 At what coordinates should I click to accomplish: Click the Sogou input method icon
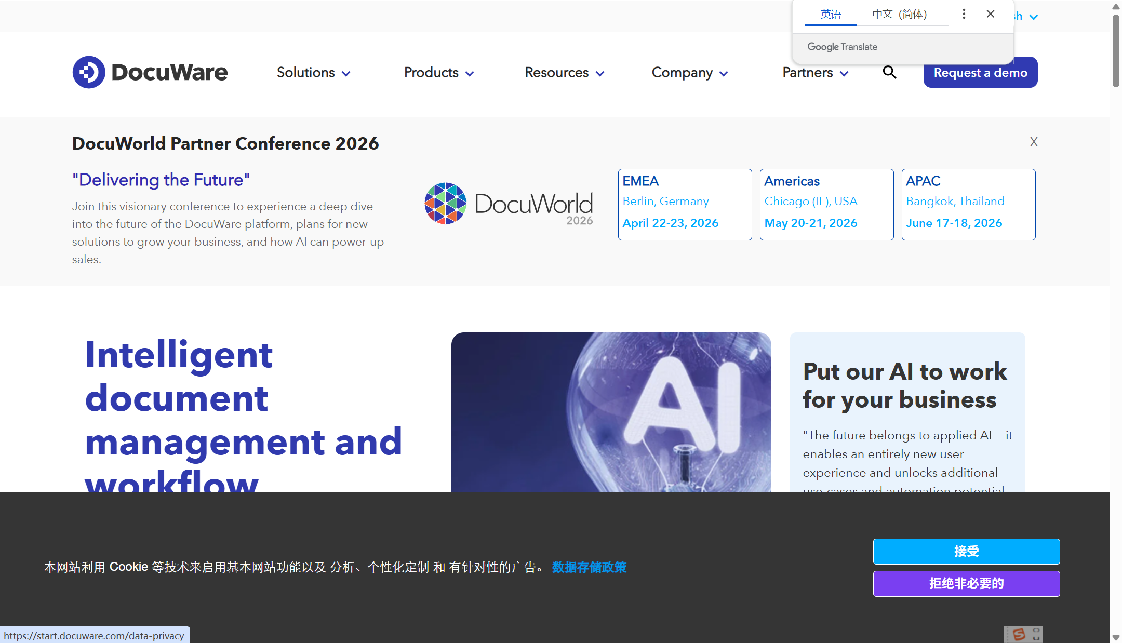coord(1019,634)
